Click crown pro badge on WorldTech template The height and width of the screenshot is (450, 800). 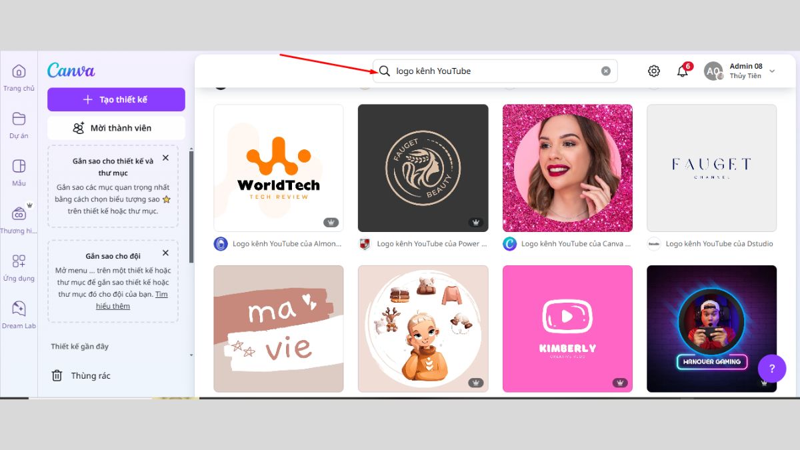(331, 222)
